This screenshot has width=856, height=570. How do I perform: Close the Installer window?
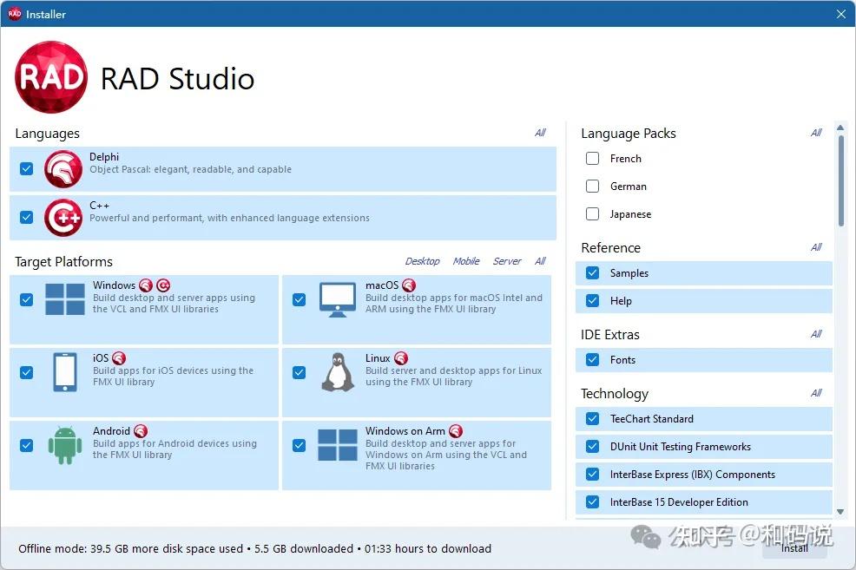coord(840,14)
